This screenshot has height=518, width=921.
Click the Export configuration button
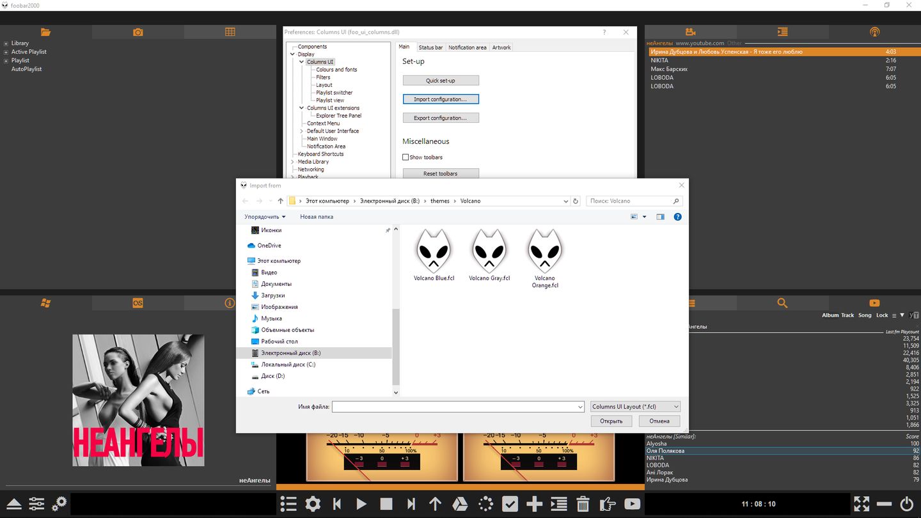coord(441,118)
